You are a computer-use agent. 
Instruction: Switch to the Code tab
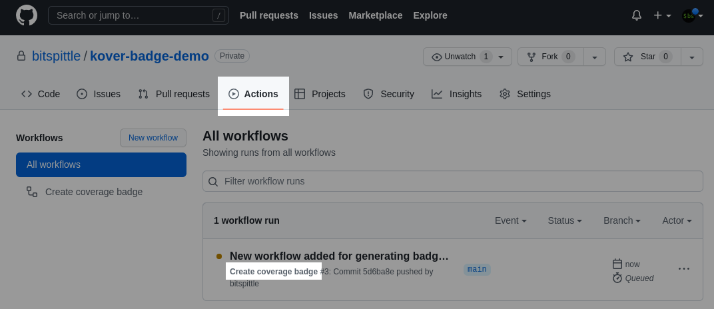[41, 94]
